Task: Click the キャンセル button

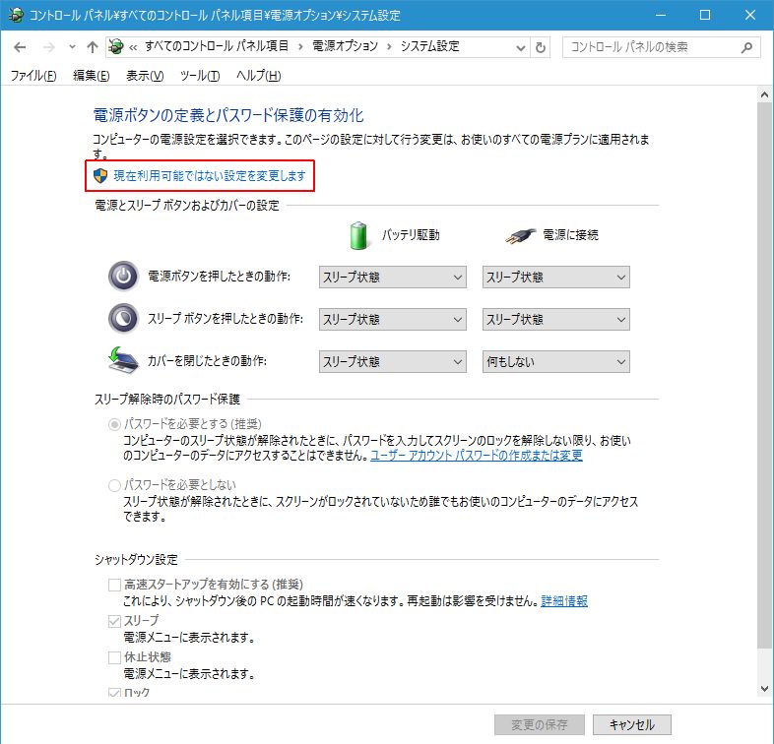Action: 632,724
